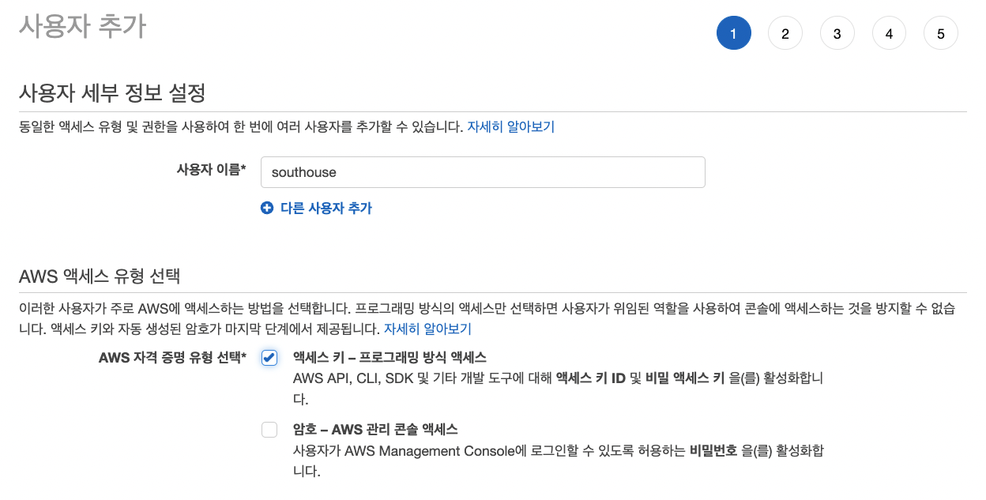Go to wizard step 1

tap(733, 34)
